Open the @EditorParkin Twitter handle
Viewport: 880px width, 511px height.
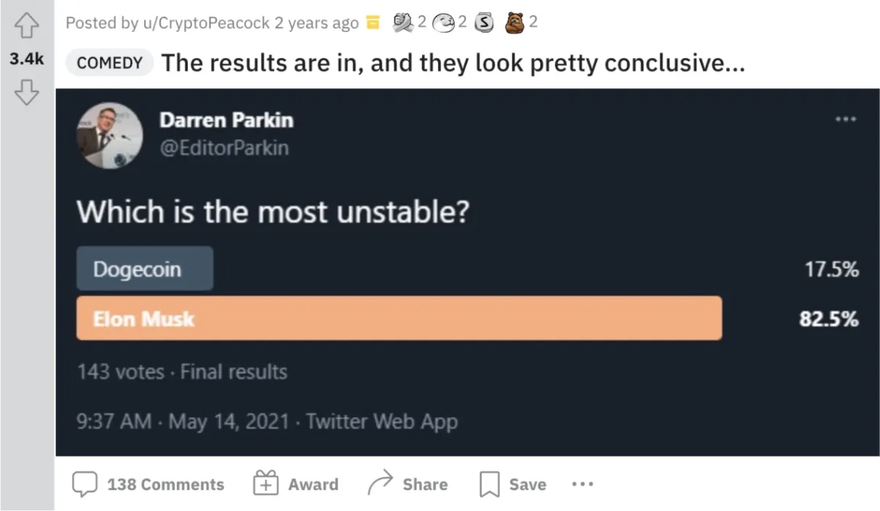224,148
